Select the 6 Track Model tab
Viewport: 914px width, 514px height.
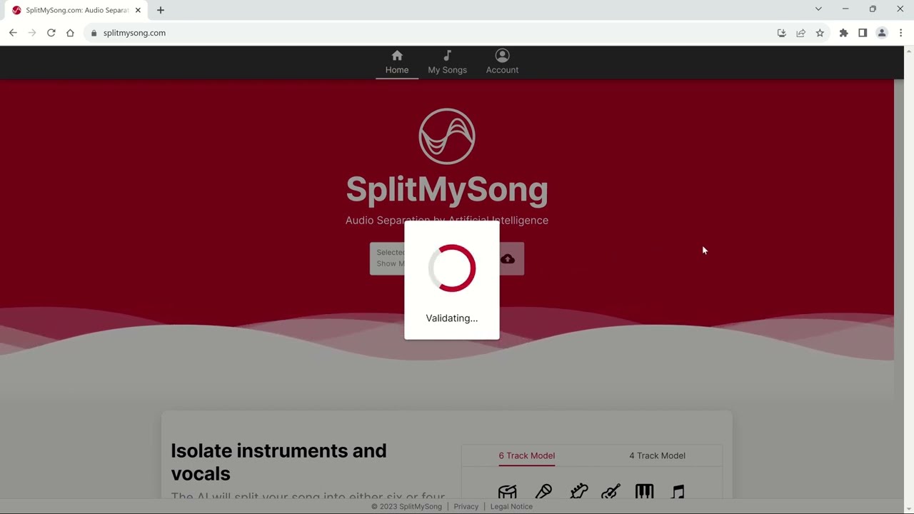coord(526,455)
